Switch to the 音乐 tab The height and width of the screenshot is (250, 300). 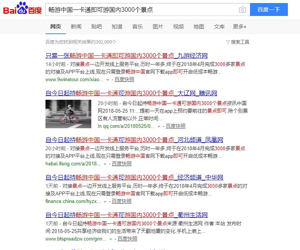137,27
